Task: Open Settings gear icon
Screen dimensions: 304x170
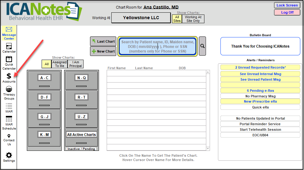Action: click(x=9, y=155)
